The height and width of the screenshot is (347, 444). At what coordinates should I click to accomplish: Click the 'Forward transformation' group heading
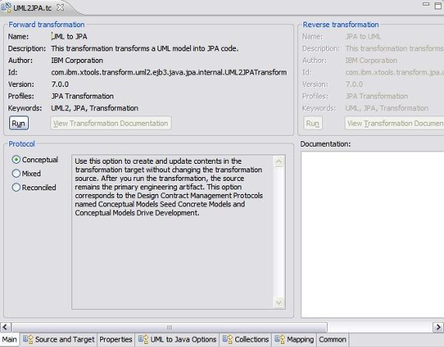point(47,25)
